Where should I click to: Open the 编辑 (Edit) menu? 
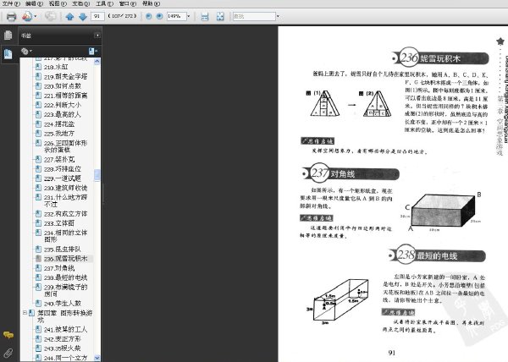click(x=34, y=3)
